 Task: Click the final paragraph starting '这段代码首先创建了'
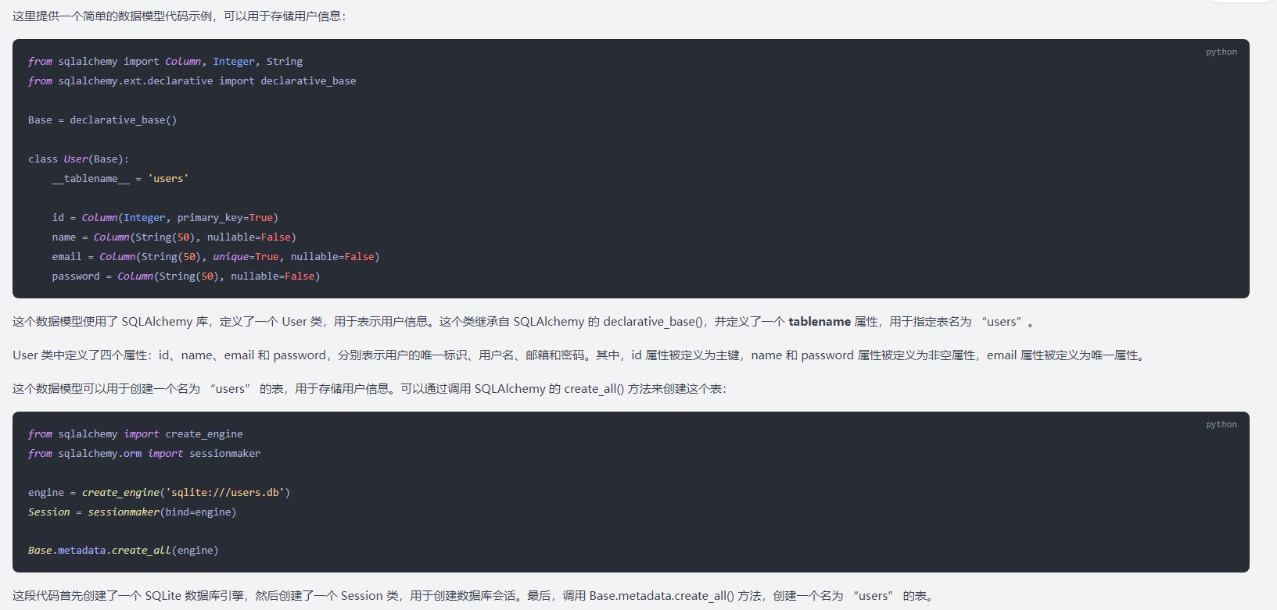[x=473, y=596]
